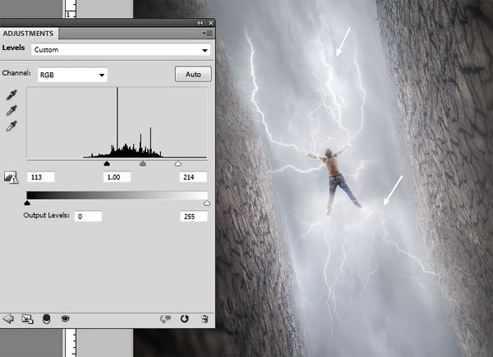View previous state icon
493x357 pixels.
[164, 318]
